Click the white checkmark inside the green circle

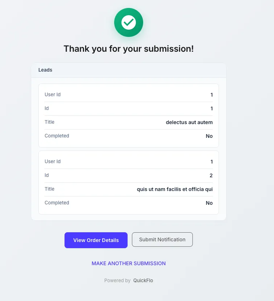pyautogui.click(x=129, y=22)
